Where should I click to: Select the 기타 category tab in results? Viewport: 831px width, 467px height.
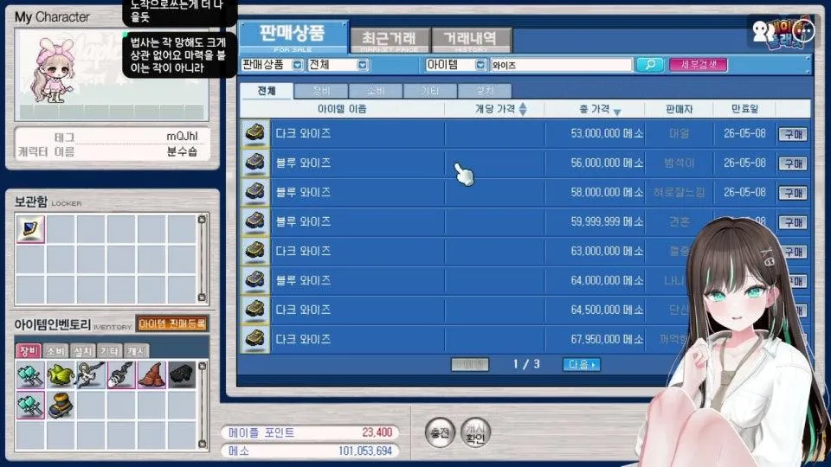pyautogui.click(x=430, y=91)
